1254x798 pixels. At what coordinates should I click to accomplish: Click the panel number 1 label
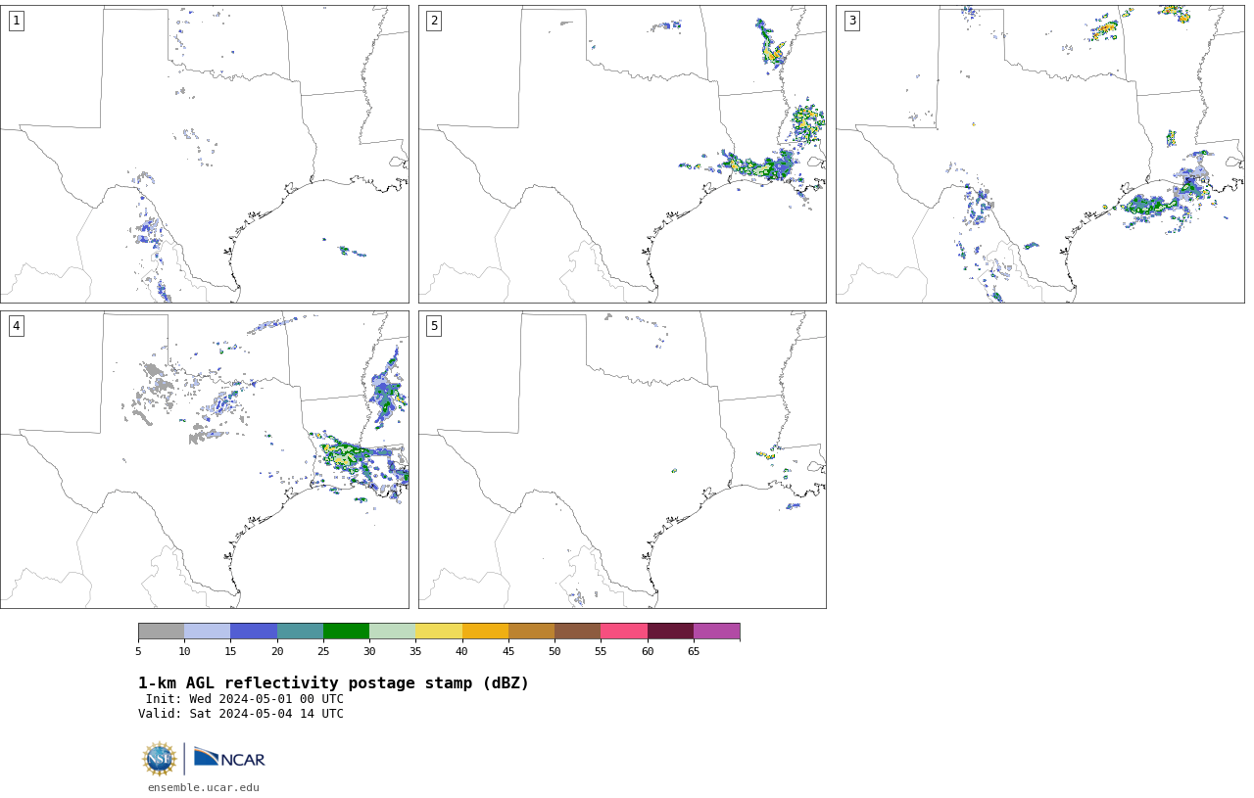click(x=17, y=21)
